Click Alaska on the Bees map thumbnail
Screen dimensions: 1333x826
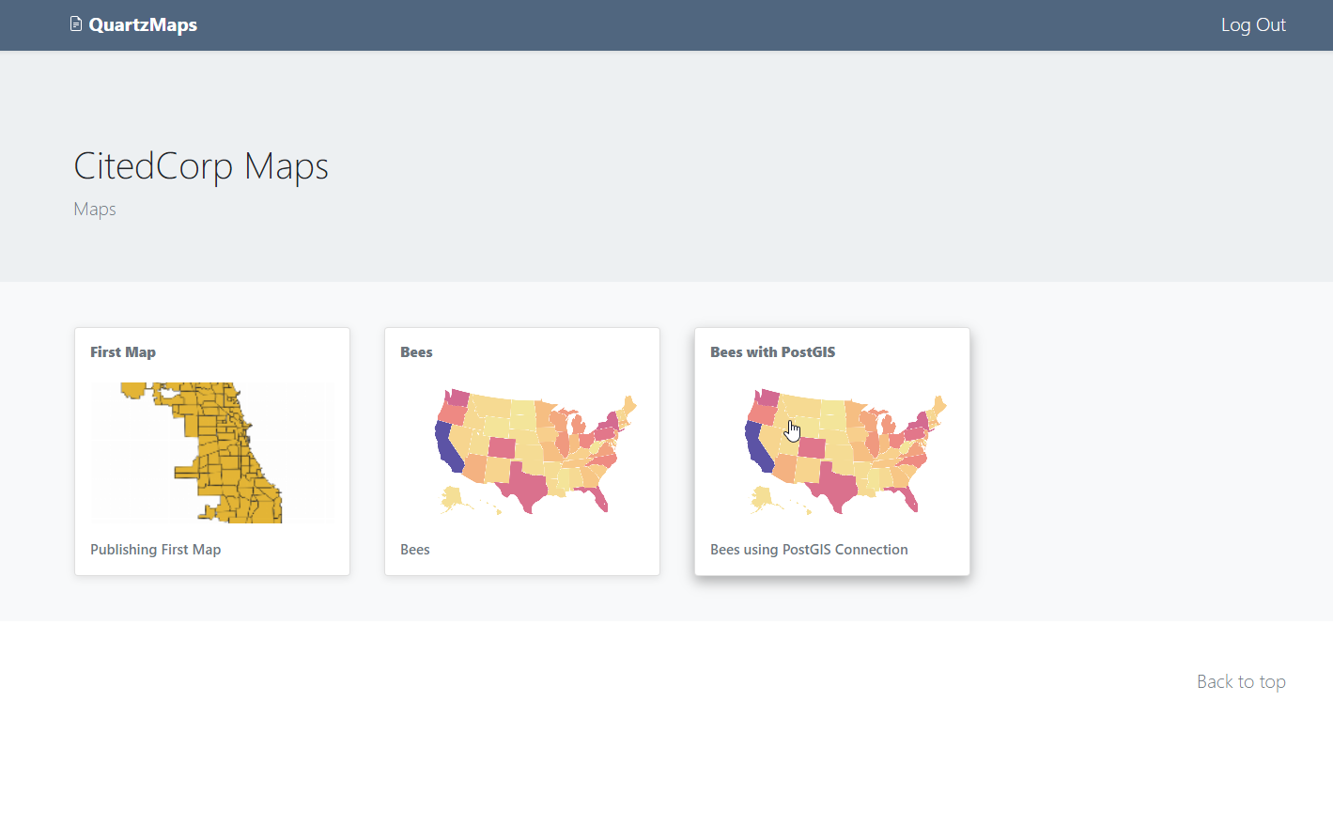pos(454,497)
